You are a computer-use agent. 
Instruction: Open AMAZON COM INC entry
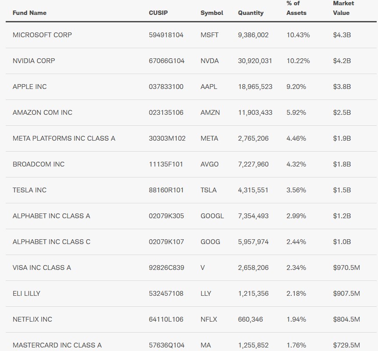pyautogui.click(x=43, y=112)
